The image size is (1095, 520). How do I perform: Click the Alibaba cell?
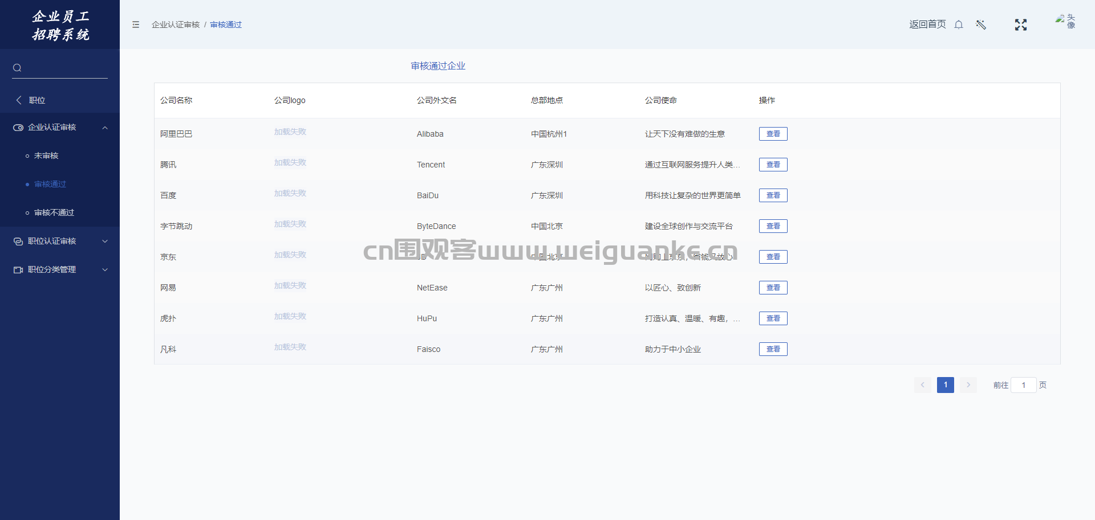click(x=430, y=134)
